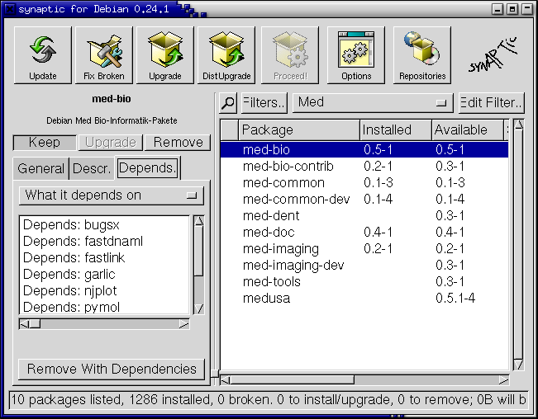Screen dimensions: 538x419
Task: Open the window menu X button in title bar
Action: coord(10,9)
